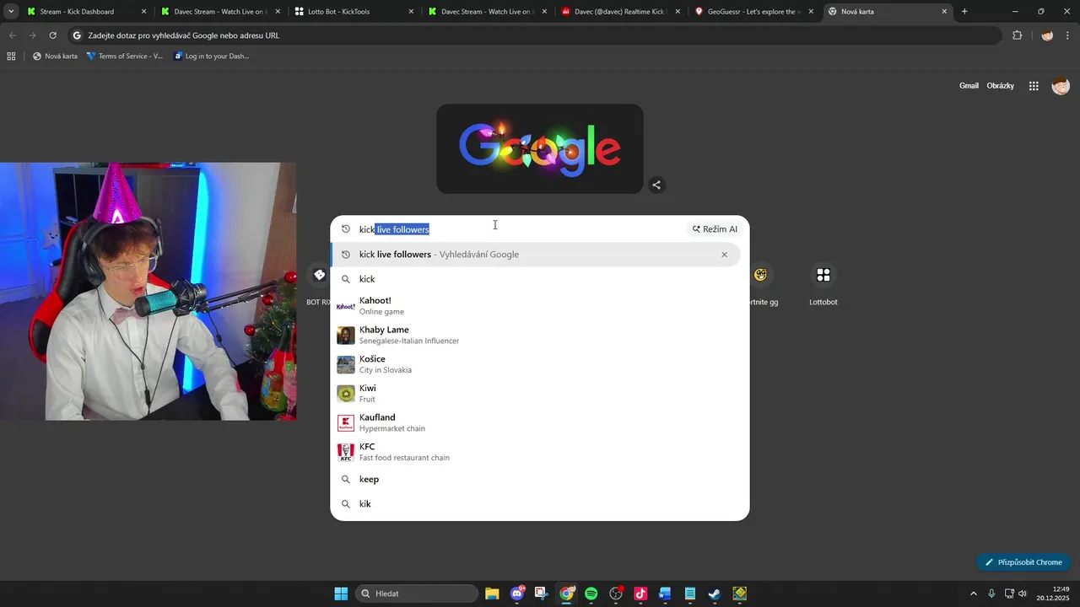This screenshot has width=1080, height=607.
Task: Open the Nová karta bookmark
Action: (55, 56)
